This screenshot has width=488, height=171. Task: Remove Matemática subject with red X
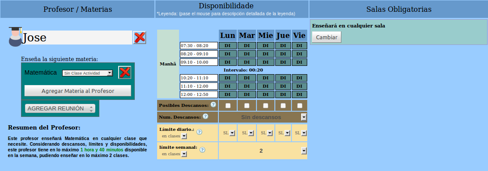(x=125, y=72)
